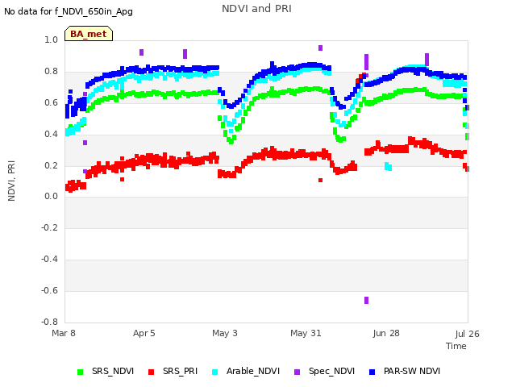Screen dimensions: 516x387
Task: Click the red SRS_PRI legend swatch
Action: pyautogui.click(x=151, y=372)
